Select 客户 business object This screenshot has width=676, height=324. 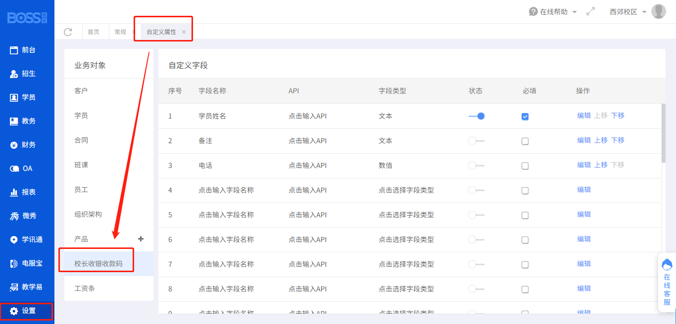tap(109, 91)
